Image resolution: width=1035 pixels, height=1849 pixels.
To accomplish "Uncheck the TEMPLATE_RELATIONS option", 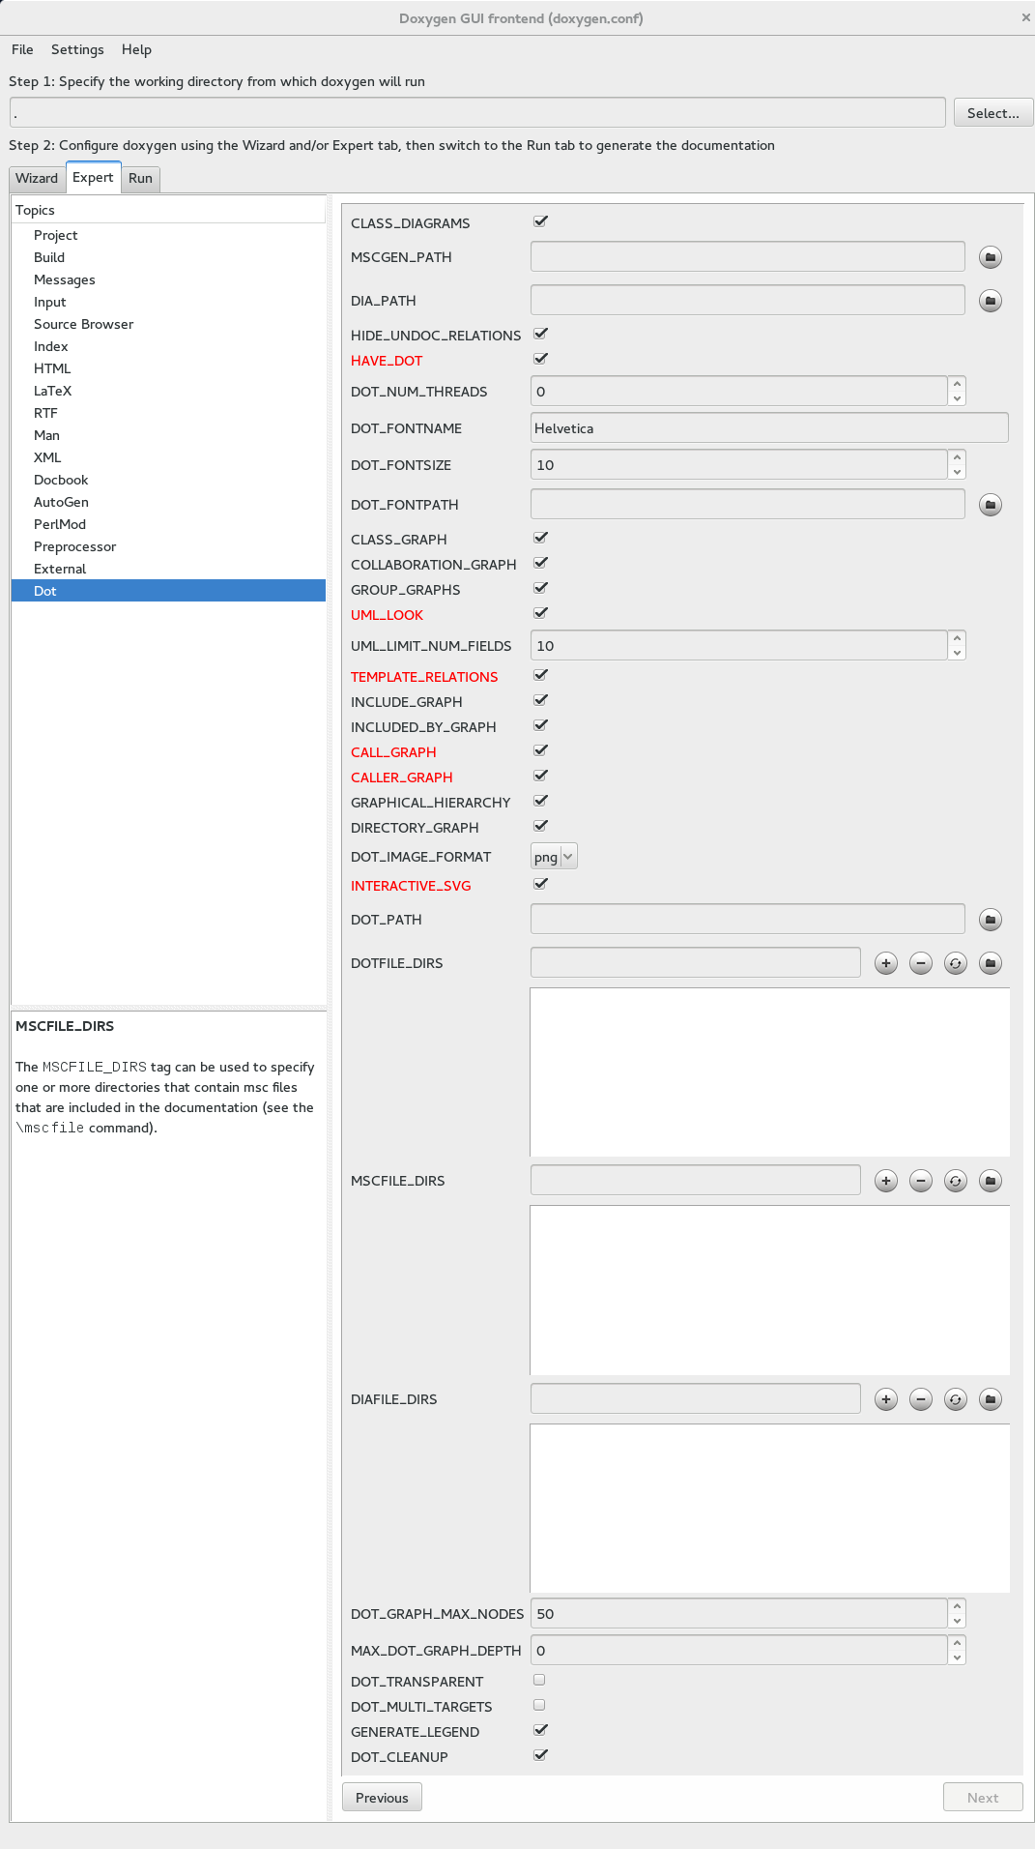I will [540, 675].
